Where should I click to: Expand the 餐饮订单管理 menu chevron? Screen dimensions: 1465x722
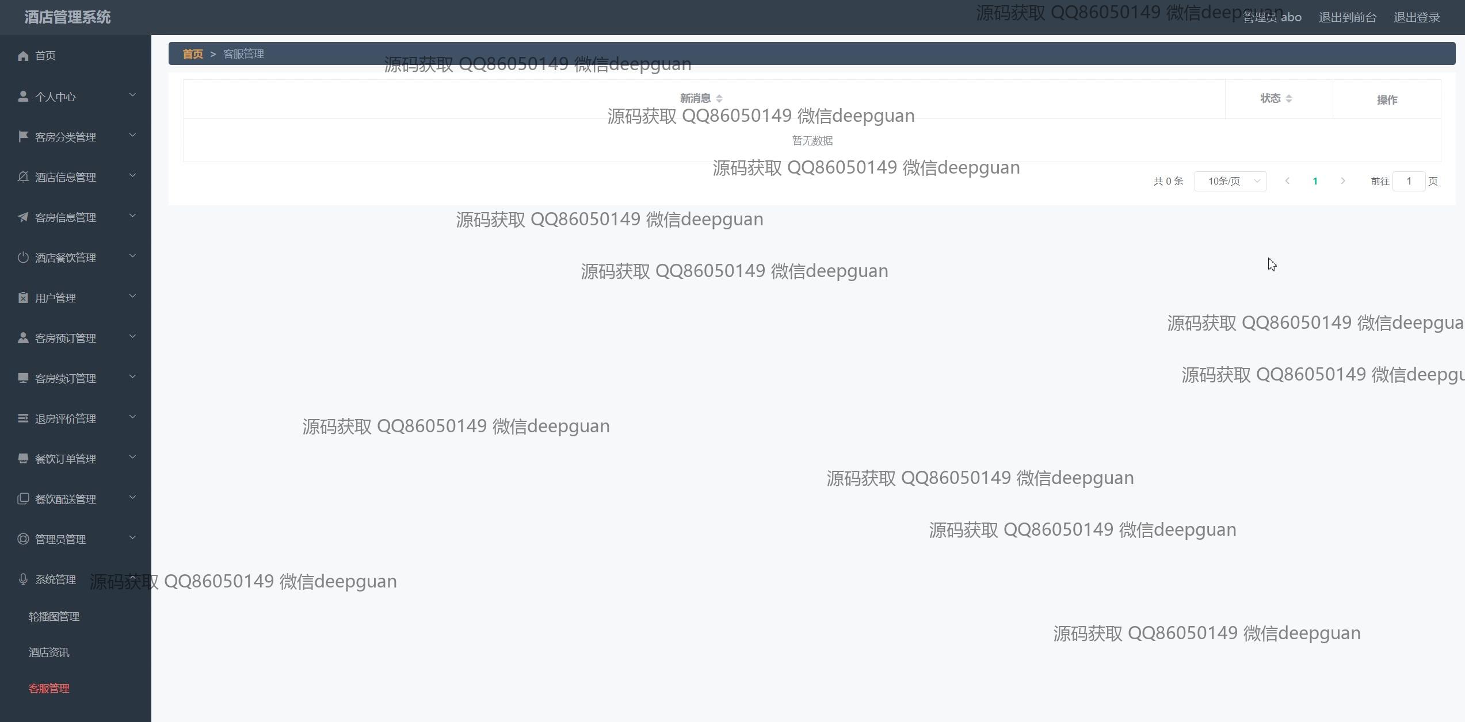[132, 457]
